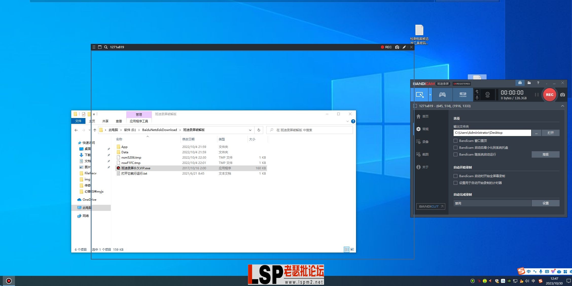Open 共享 ribbon tab in Explorer
The height and width of the screenshot is (286, 572).
pos(105,121)
